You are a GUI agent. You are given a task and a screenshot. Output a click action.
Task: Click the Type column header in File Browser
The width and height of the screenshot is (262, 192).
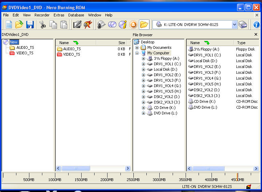click(246, 43)
